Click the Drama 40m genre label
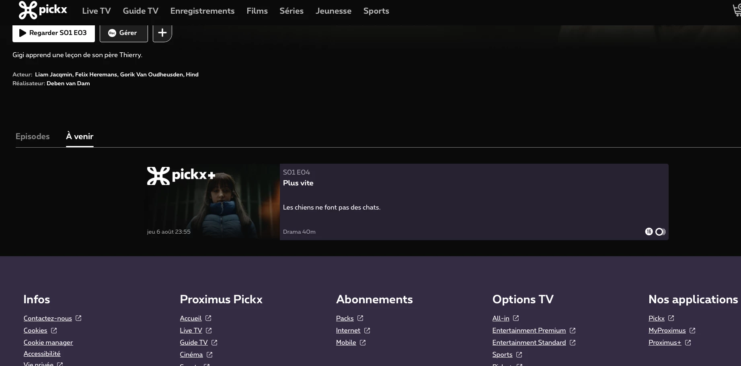 coord(299,232)
